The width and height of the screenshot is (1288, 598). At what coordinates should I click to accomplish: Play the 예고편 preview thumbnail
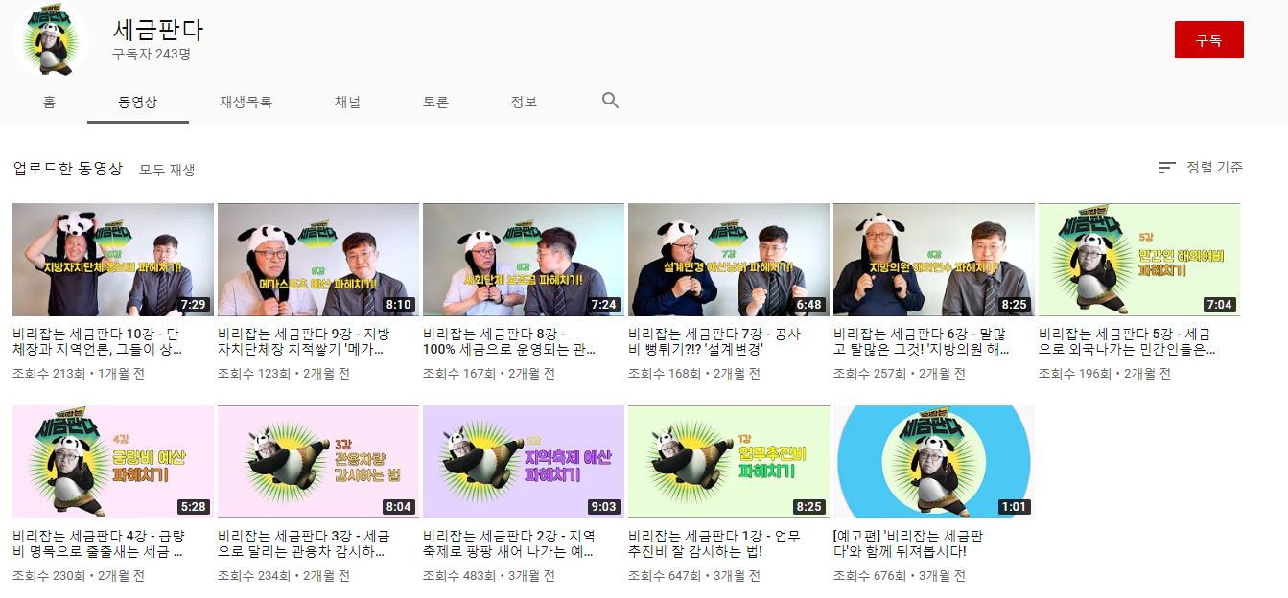934,462
